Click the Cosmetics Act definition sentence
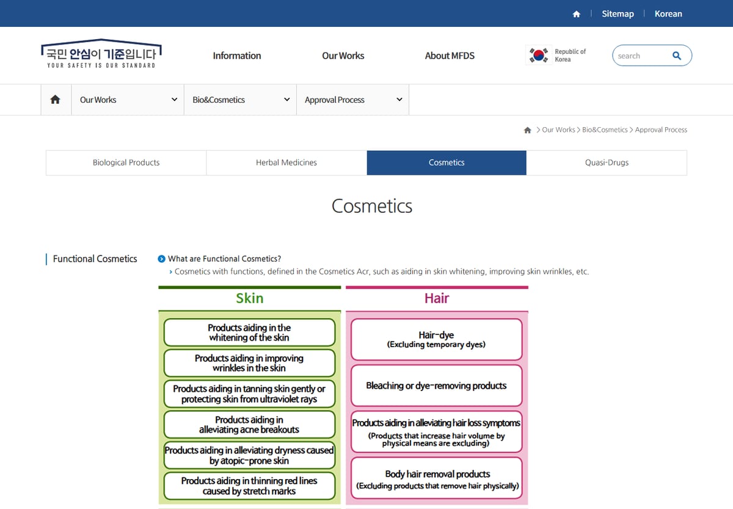 click(x=382, y=272)
